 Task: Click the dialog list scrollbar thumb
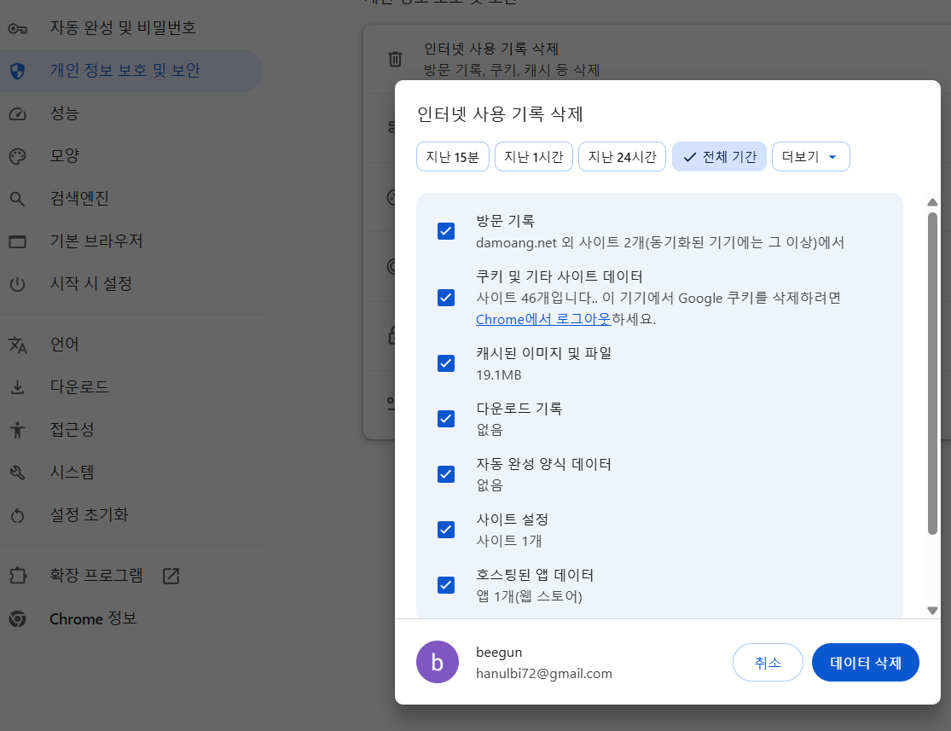[x=933, y=373]
